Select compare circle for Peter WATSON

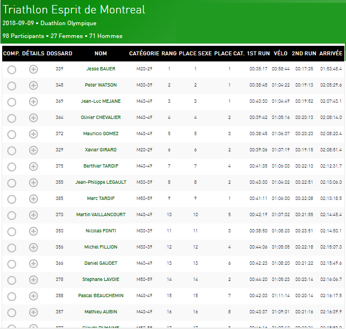(12, 86)
